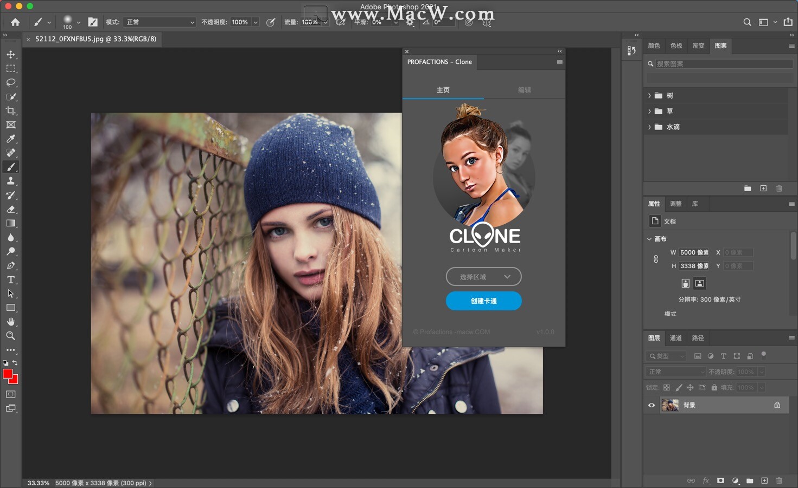The width and height of the screenshot is (798, 488).
Task: Select the Dodge tool
Action: (11, 251)
